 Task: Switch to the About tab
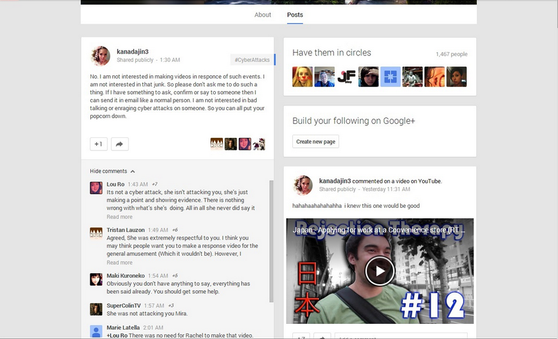263,15
